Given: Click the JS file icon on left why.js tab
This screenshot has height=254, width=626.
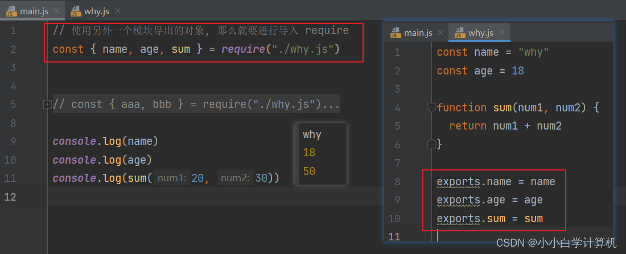Looking at the screenshot, I should pos(76,11).
